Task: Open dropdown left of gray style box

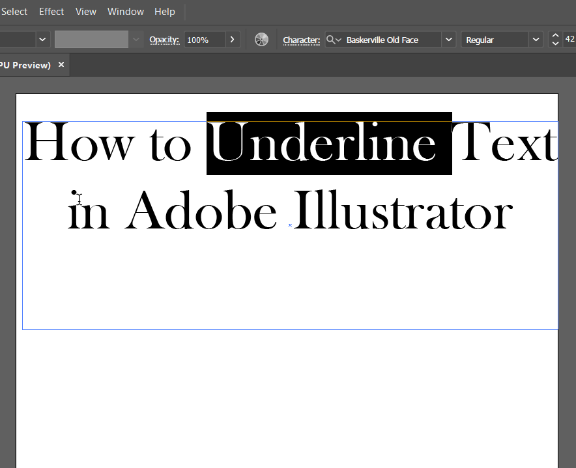Action: pos(42,39)
